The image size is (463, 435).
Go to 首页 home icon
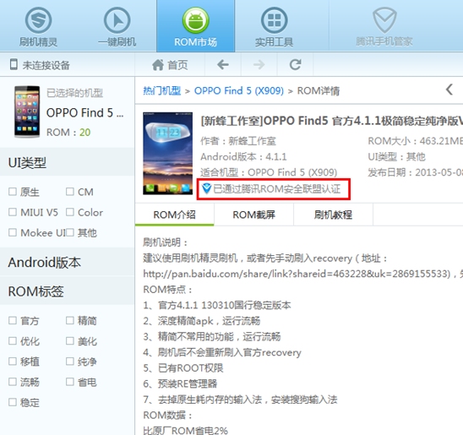coord(158,65)
